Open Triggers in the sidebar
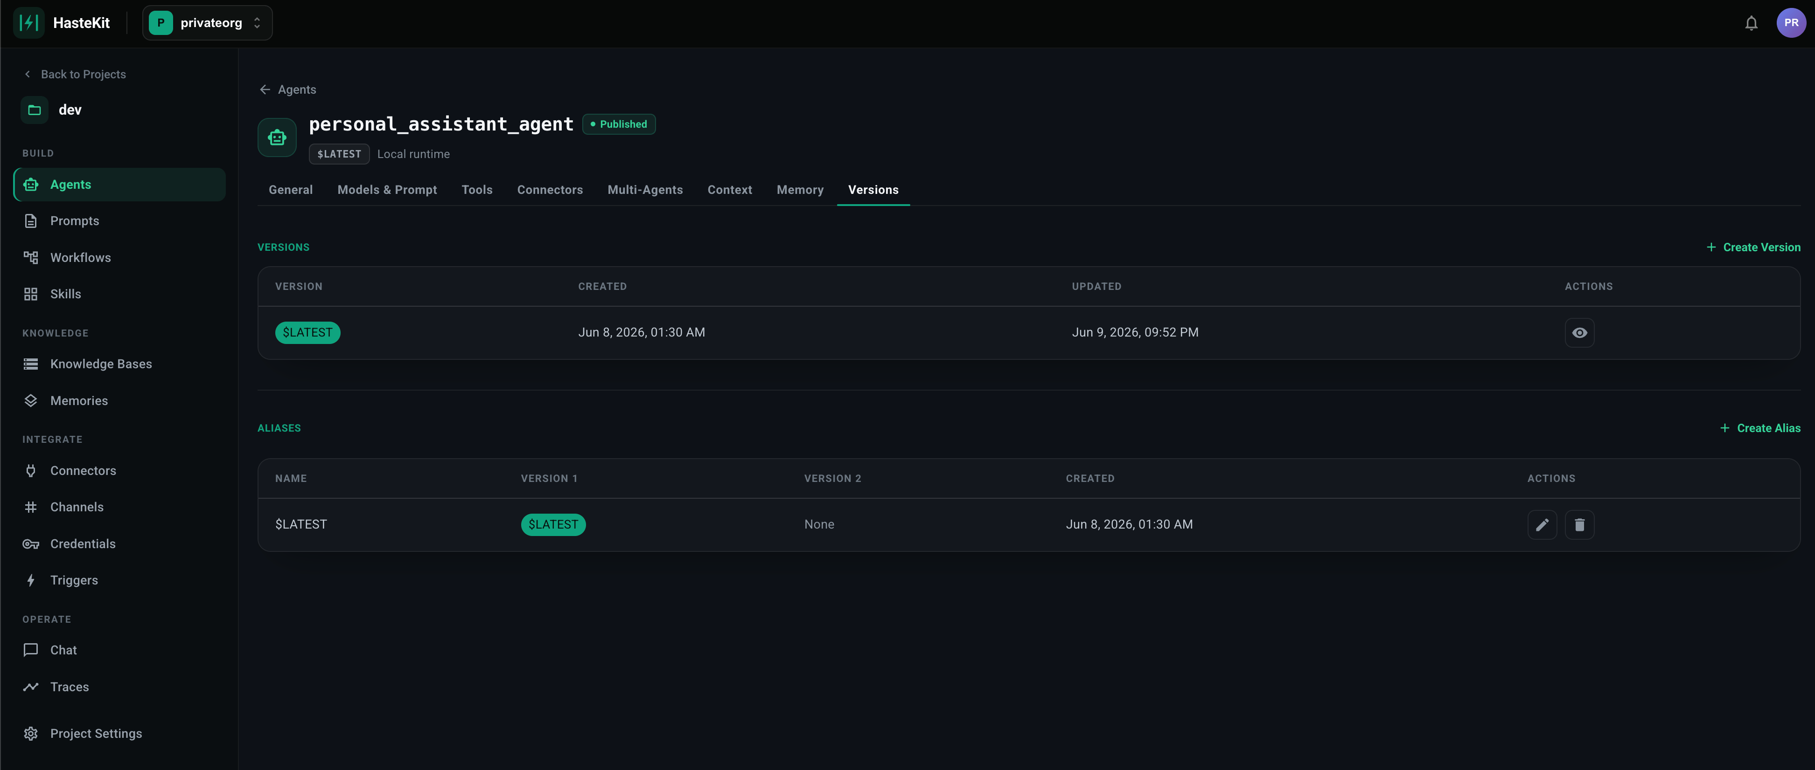The image size is (1815, 770). point(119,580)
